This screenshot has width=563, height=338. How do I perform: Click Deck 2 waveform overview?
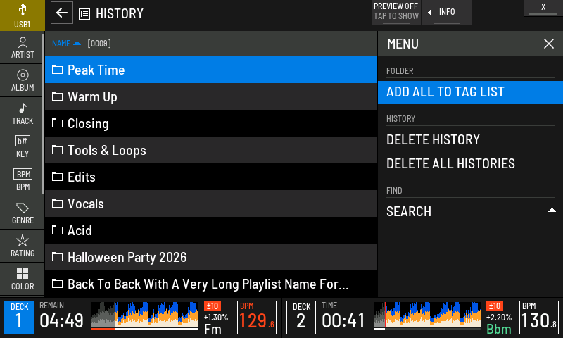click(427, 315)
